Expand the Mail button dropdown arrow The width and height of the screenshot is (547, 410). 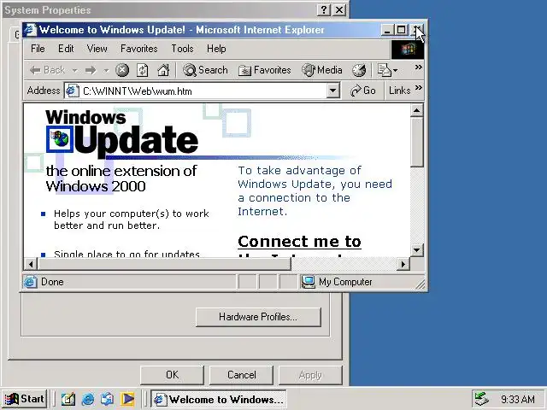pos(395,71)
